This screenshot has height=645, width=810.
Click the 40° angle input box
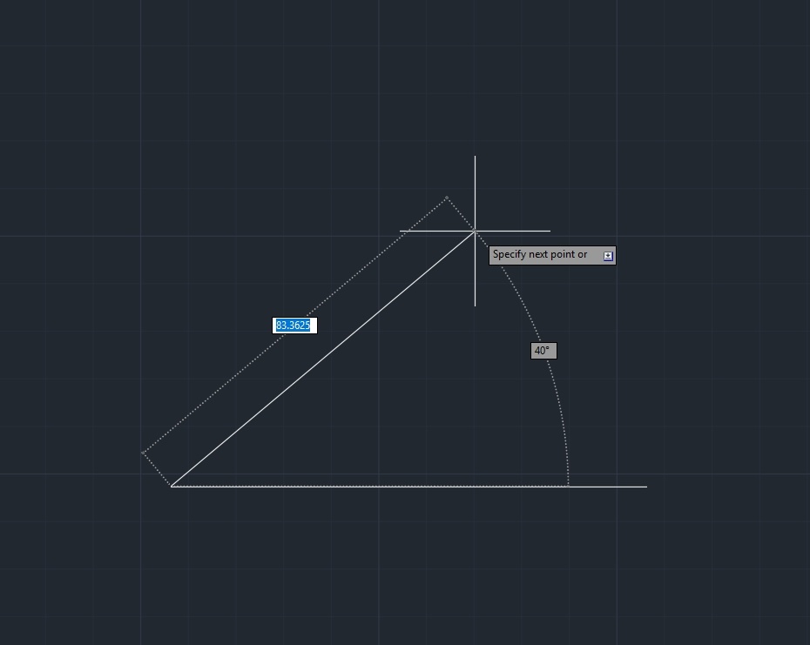543,351
